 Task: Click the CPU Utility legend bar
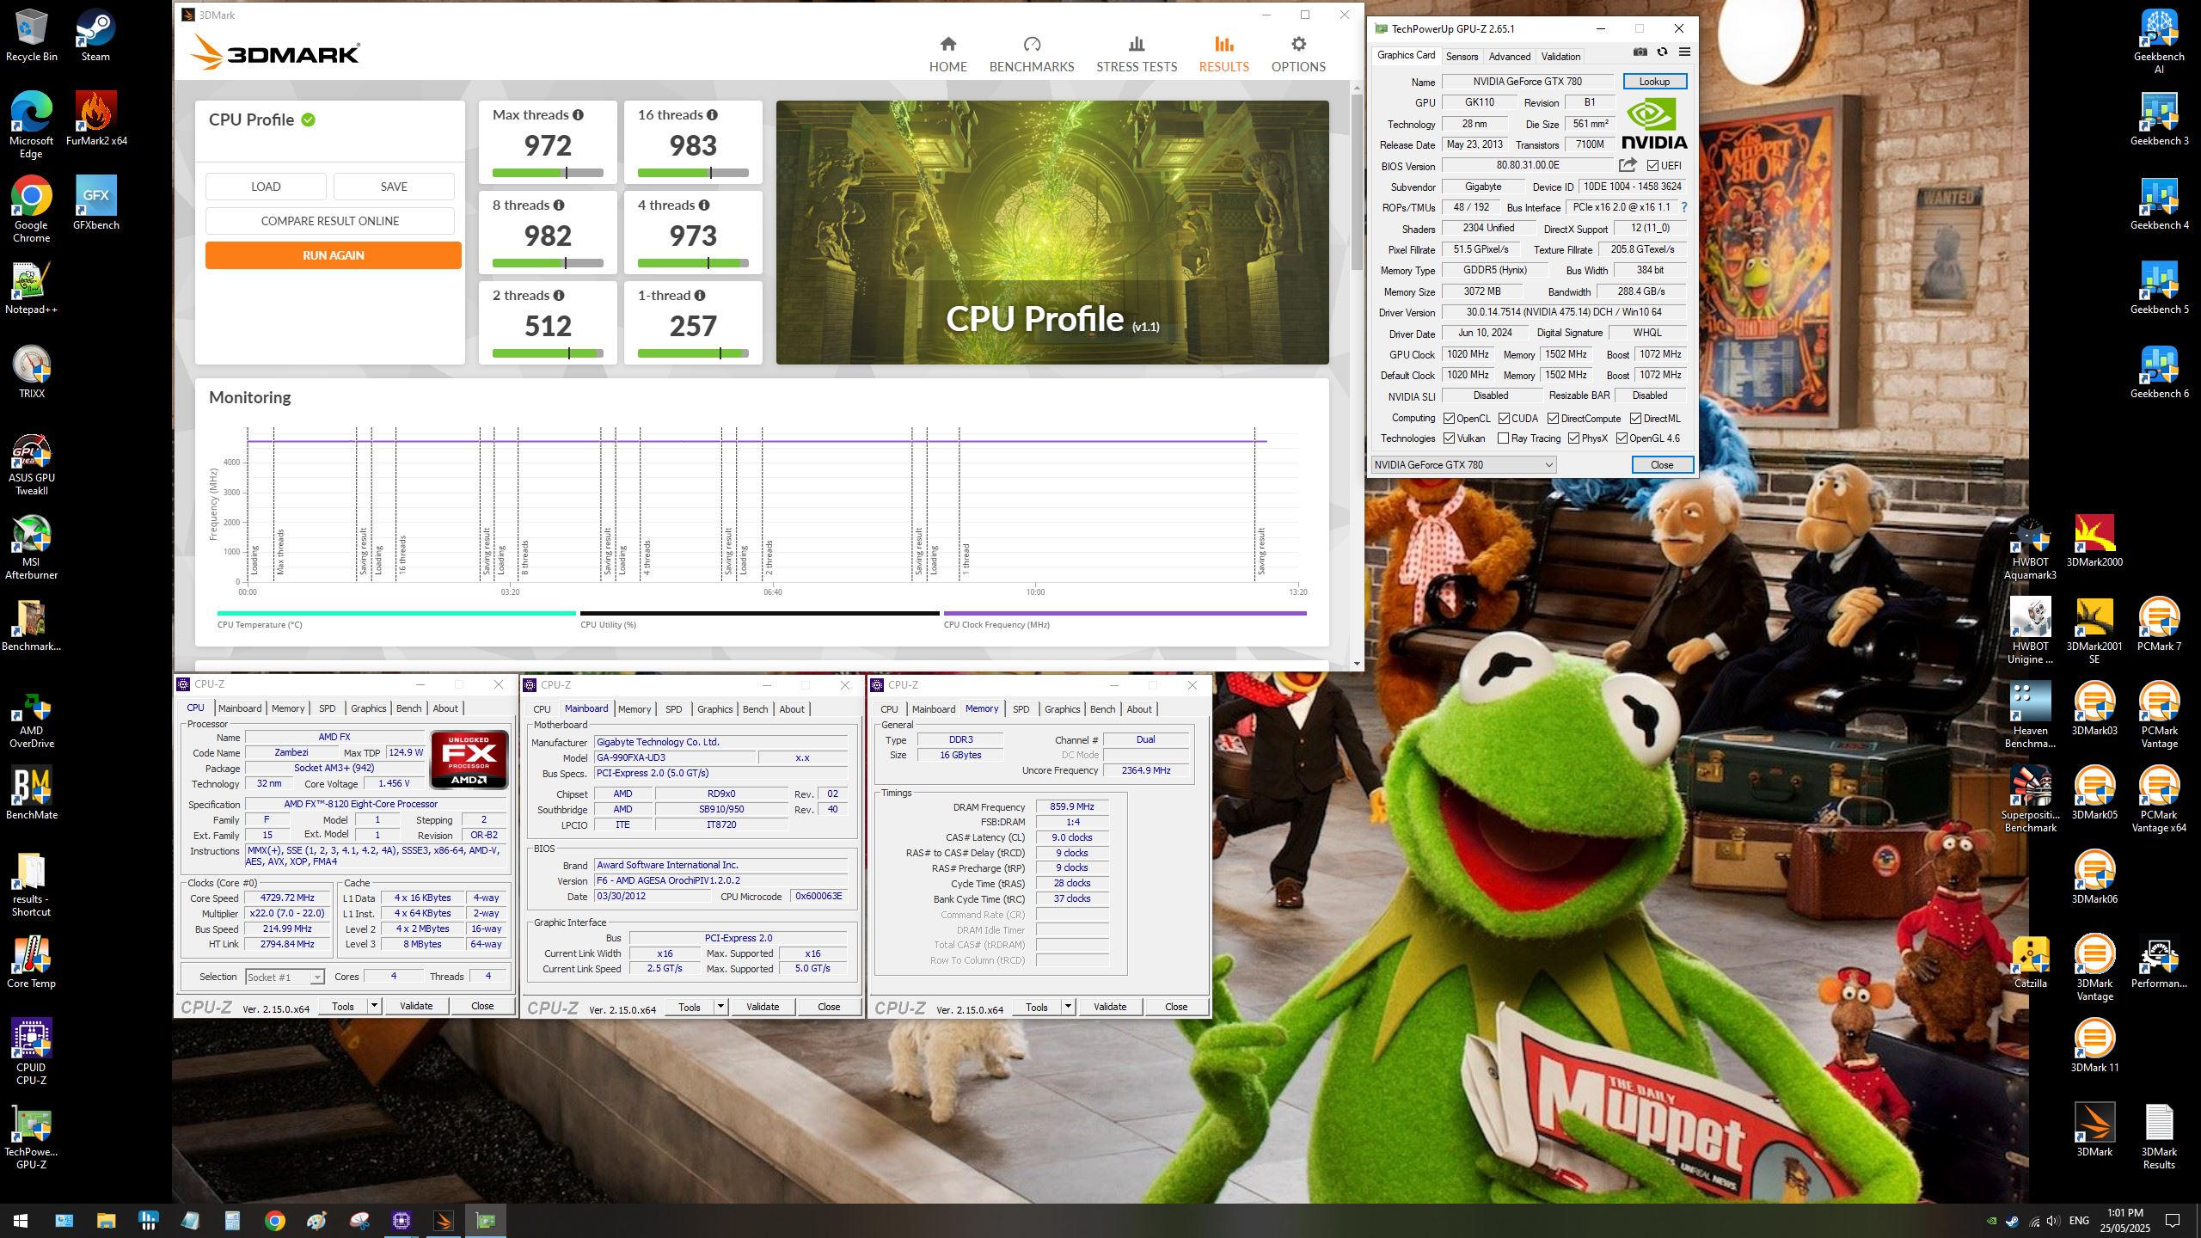point(759,614)
